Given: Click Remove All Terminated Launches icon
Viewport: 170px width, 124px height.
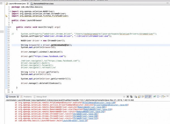Looking at the screenshot, I should pyautogui.click(x=131, y=97).
